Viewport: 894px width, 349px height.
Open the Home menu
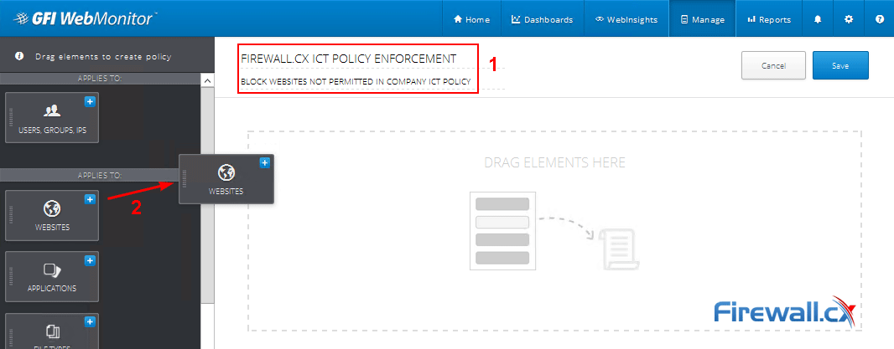[x=471, y=18]
